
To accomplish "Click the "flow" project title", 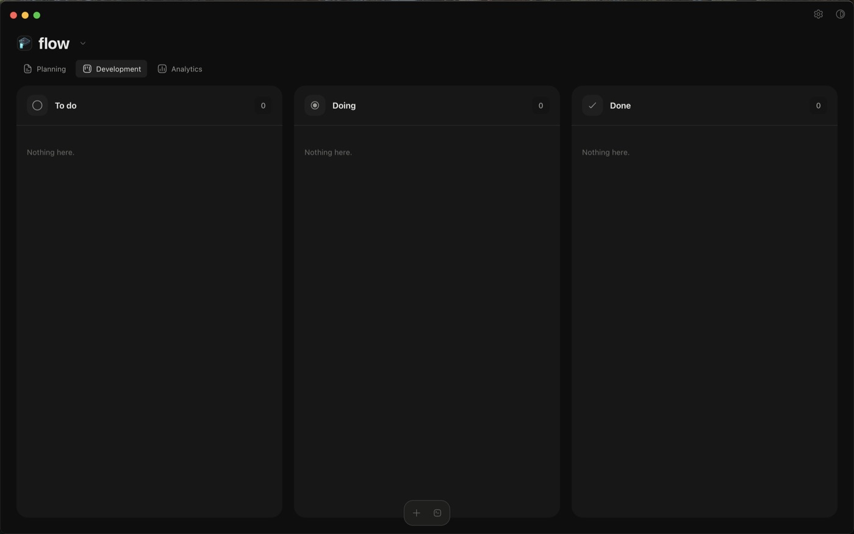I will point(54,43).
